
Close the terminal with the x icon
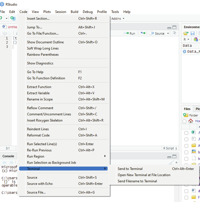tap(176, 162)
